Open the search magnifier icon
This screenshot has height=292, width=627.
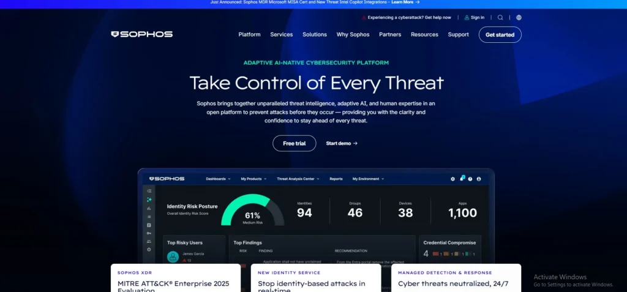500,18
